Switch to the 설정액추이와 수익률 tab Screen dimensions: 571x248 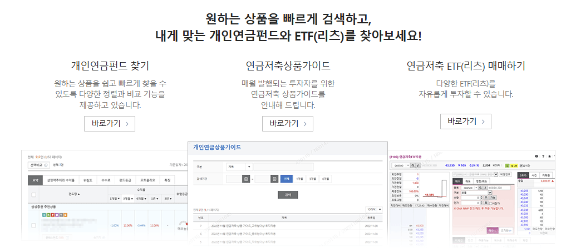click(61, 180)
